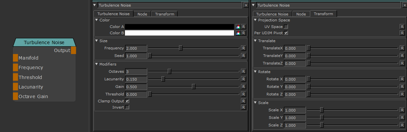
Task: Select the Turbulence Noise node header
Action: pyautogui.click(x=44, y=42)
